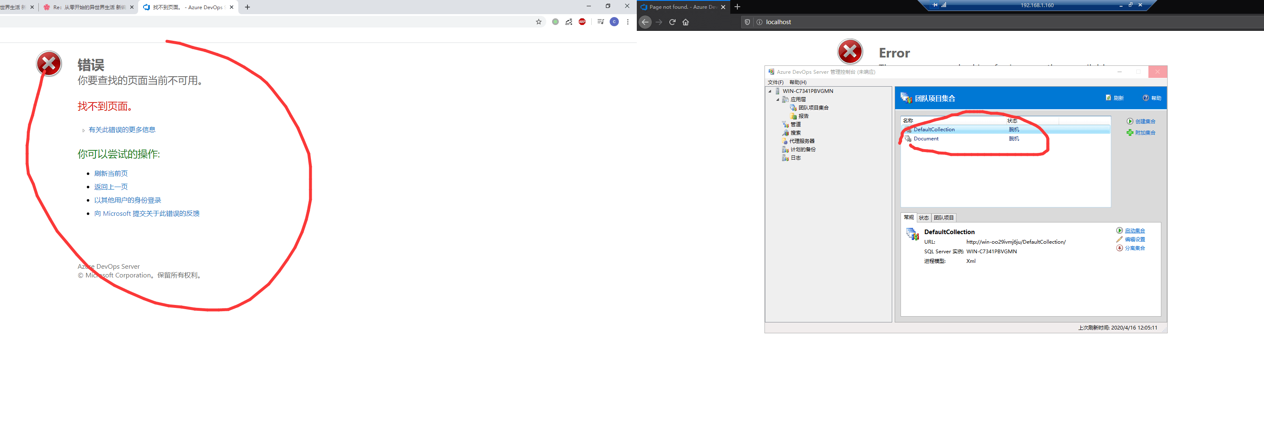
Task: Collapse the 应用层 tree node
Action: click(778, 100)
